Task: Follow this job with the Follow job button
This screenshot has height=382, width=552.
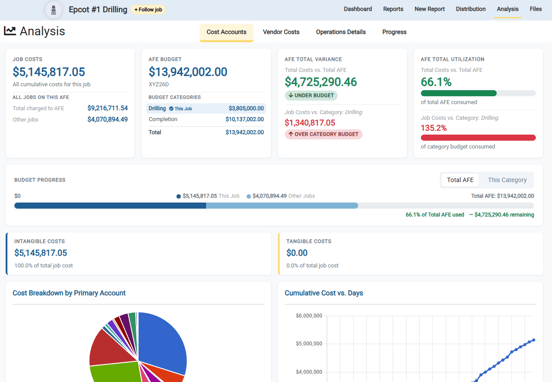Action: [149, 10]
